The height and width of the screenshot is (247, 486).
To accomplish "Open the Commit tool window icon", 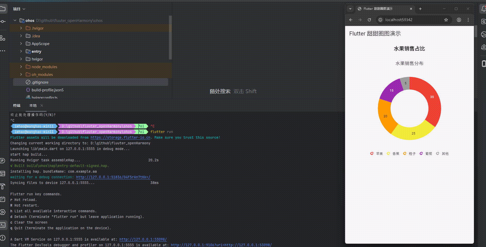I will tap(3, 21).
